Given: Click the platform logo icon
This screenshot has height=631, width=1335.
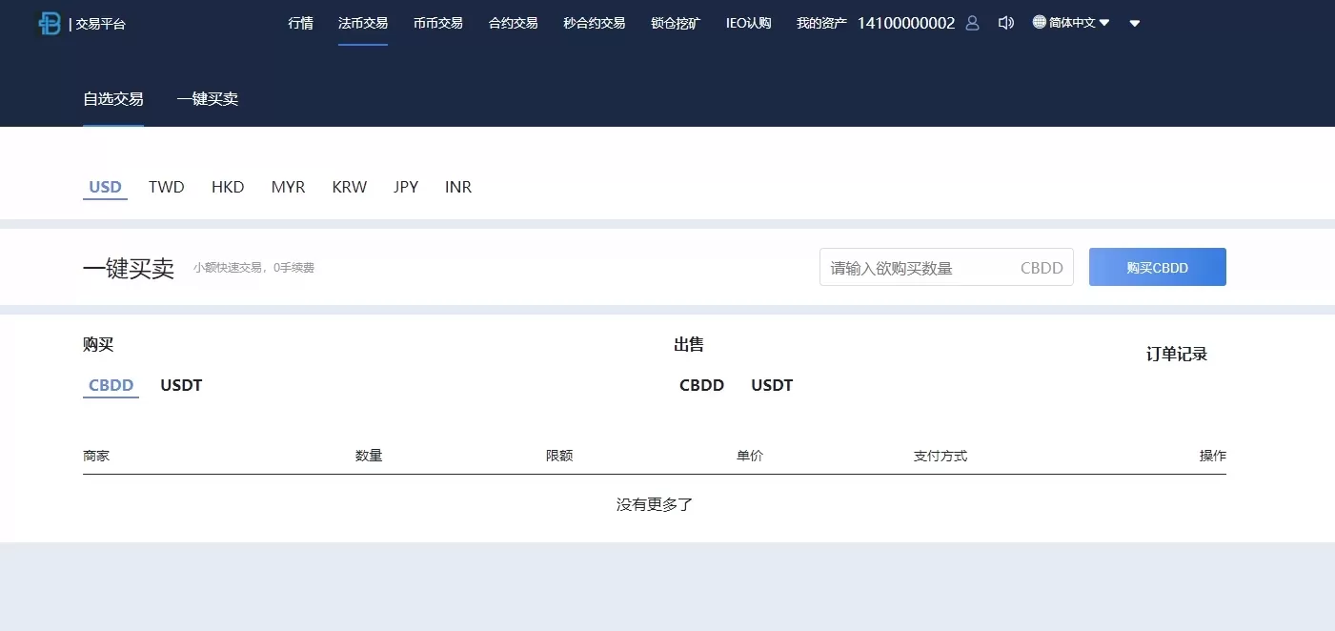Looking at the screenshot, I should (50, 24).
